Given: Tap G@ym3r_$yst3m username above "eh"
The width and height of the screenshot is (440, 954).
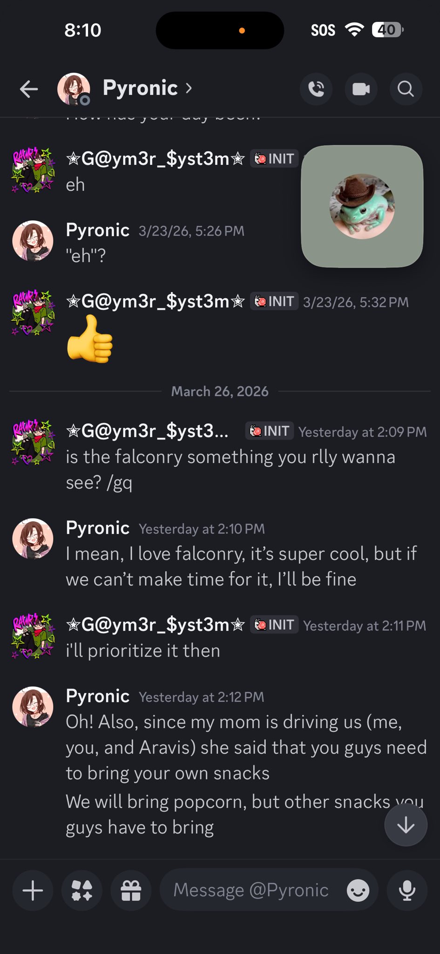Looking at the screenshot, I should tap(156, 159).
